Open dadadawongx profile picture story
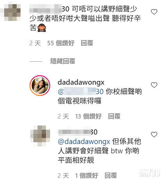 [40, 85]
